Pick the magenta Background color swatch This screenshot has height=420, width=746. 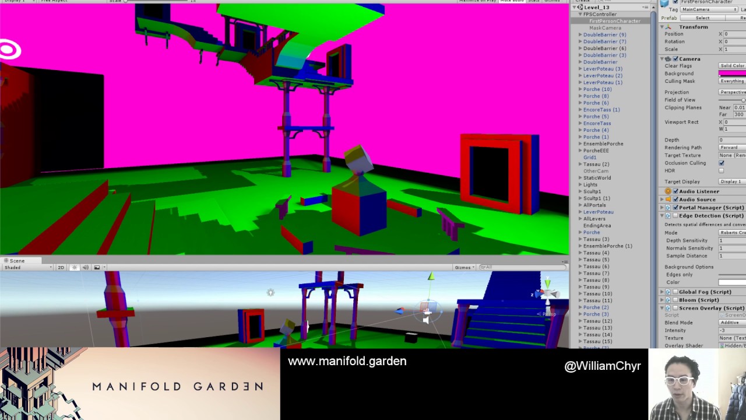coord(733,73)
